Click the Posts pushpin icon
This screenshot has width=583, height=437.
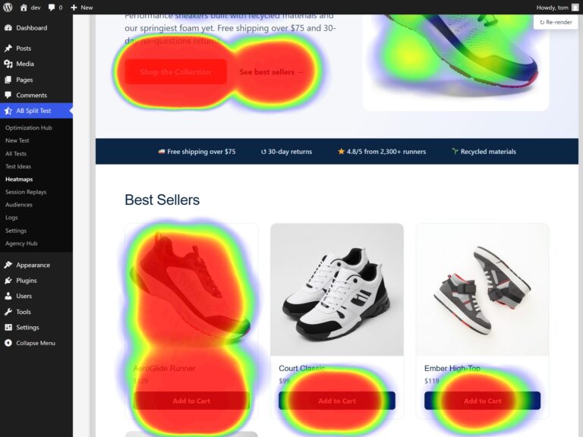click(x=8, y=49)
